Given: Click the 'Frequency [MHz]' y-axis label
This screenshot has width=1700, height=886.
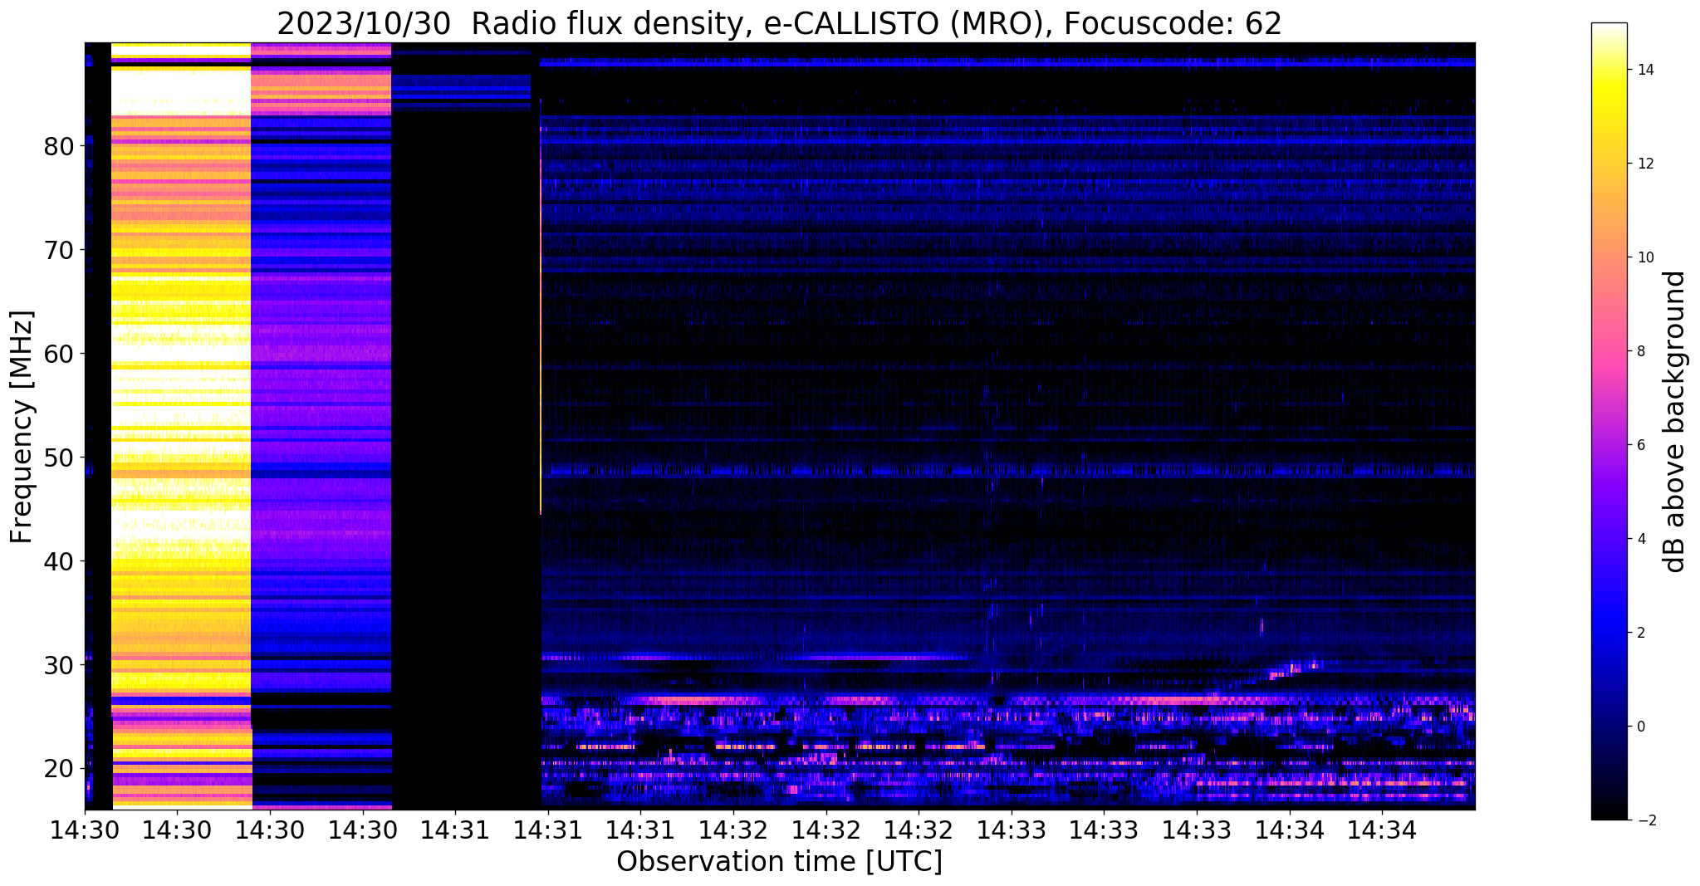Looking at the screenshot, I should point(22,427).
